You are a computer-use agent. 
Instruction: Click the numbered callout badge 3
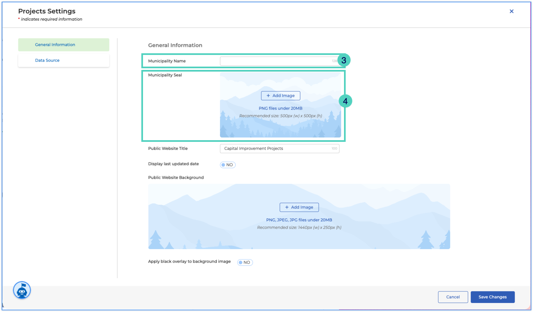tap(344, 60)
